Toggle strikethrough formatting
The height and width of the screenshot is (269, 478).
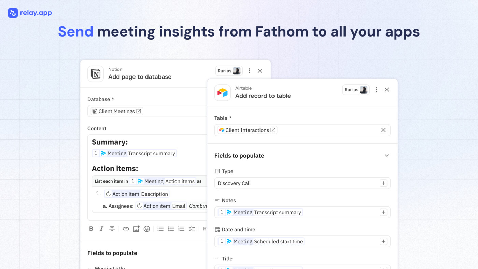click(112, 229)
